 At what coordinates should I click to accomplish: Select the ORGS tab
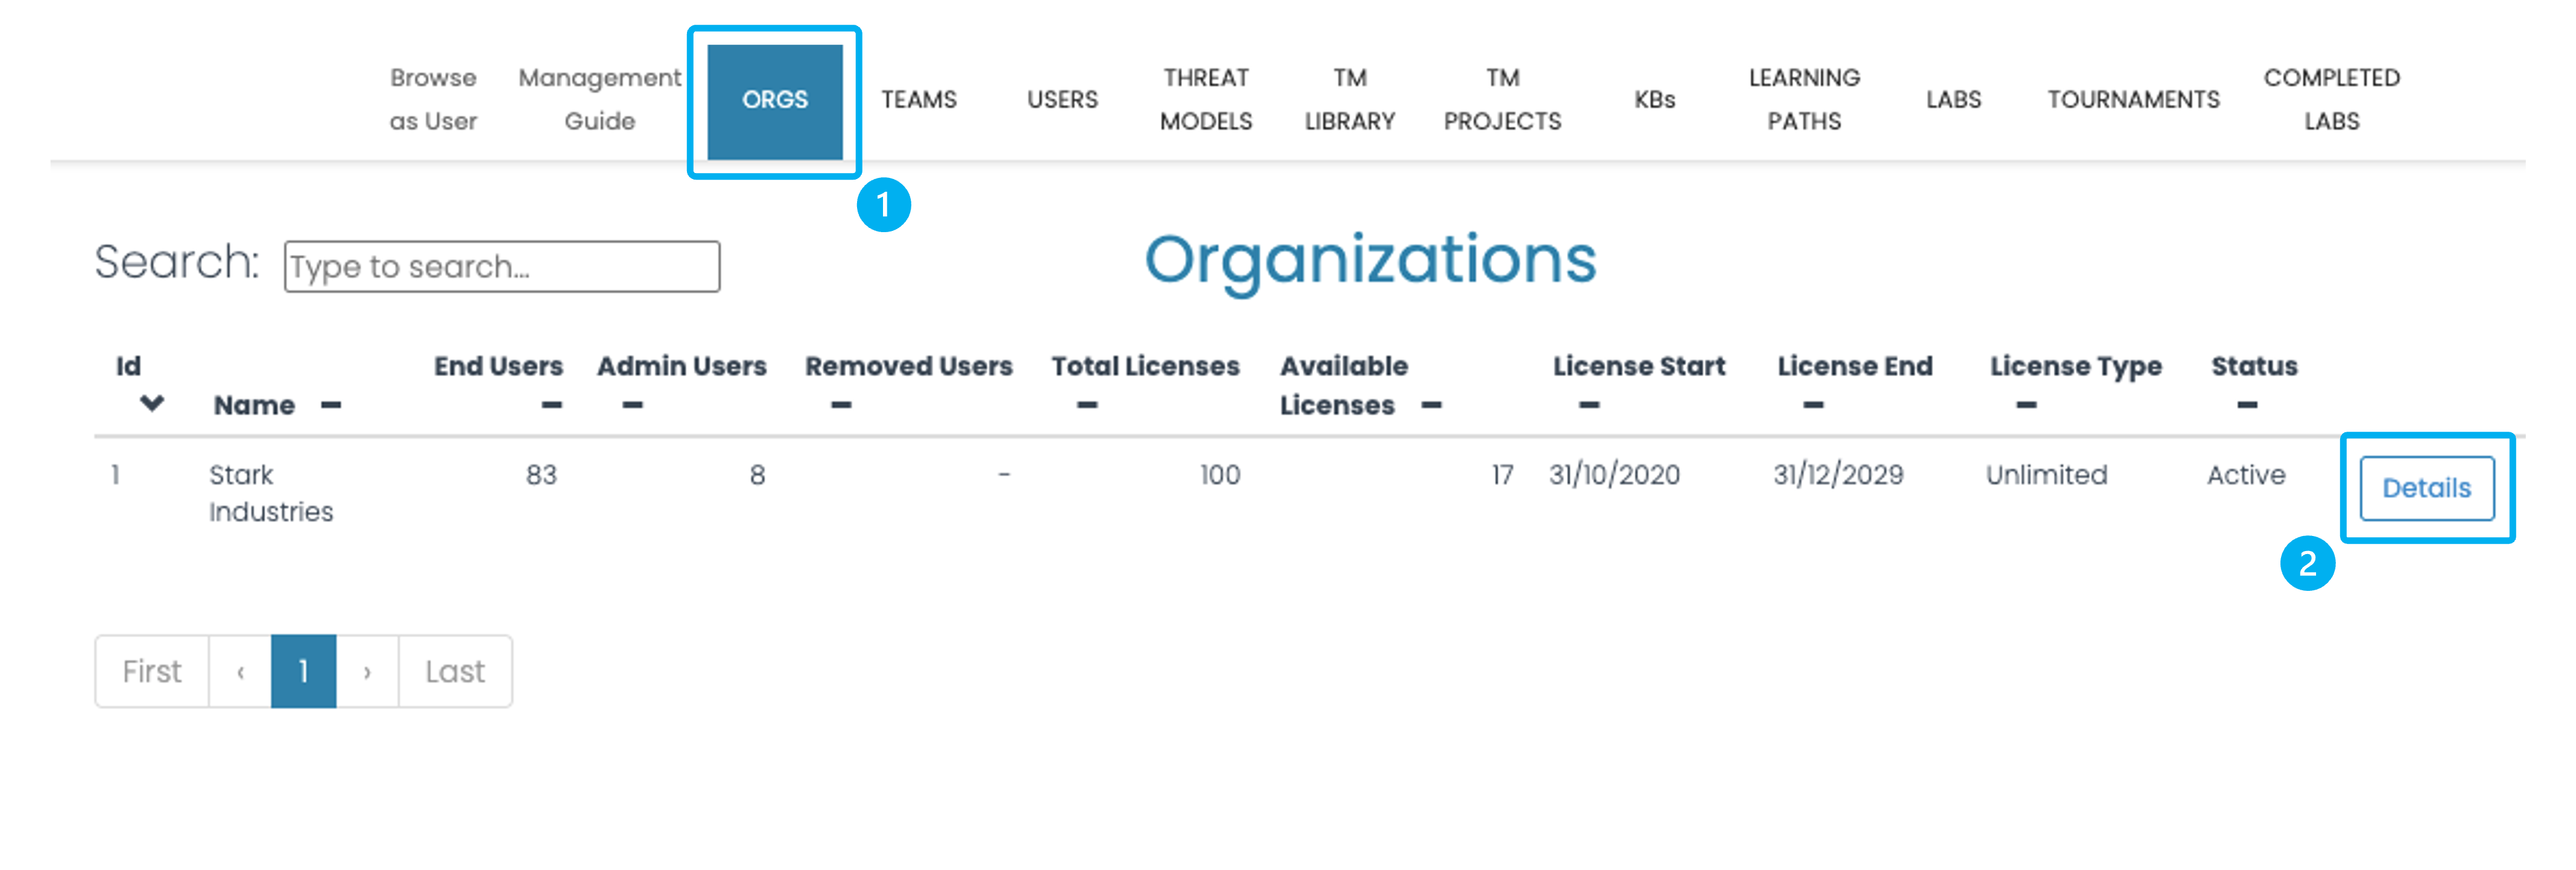(x=775, y=100)
